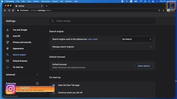Click the address bar URL chrome://settings/search
This screenshot has height=99, width=177.
click(41, 10)
